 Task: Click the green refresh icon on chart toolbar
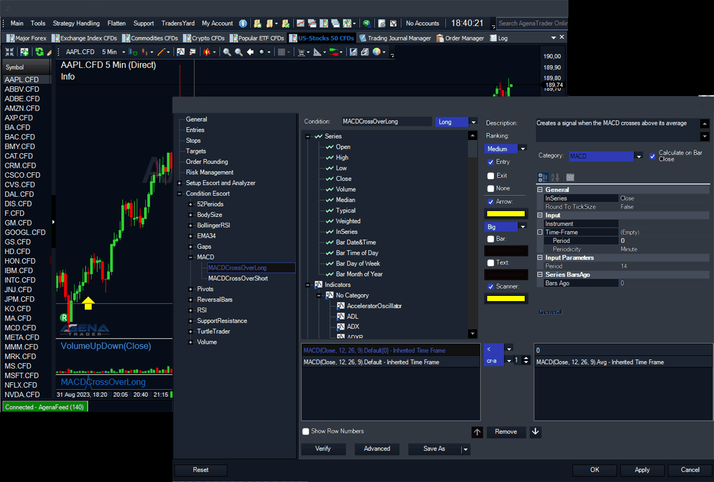click(40, 52)
